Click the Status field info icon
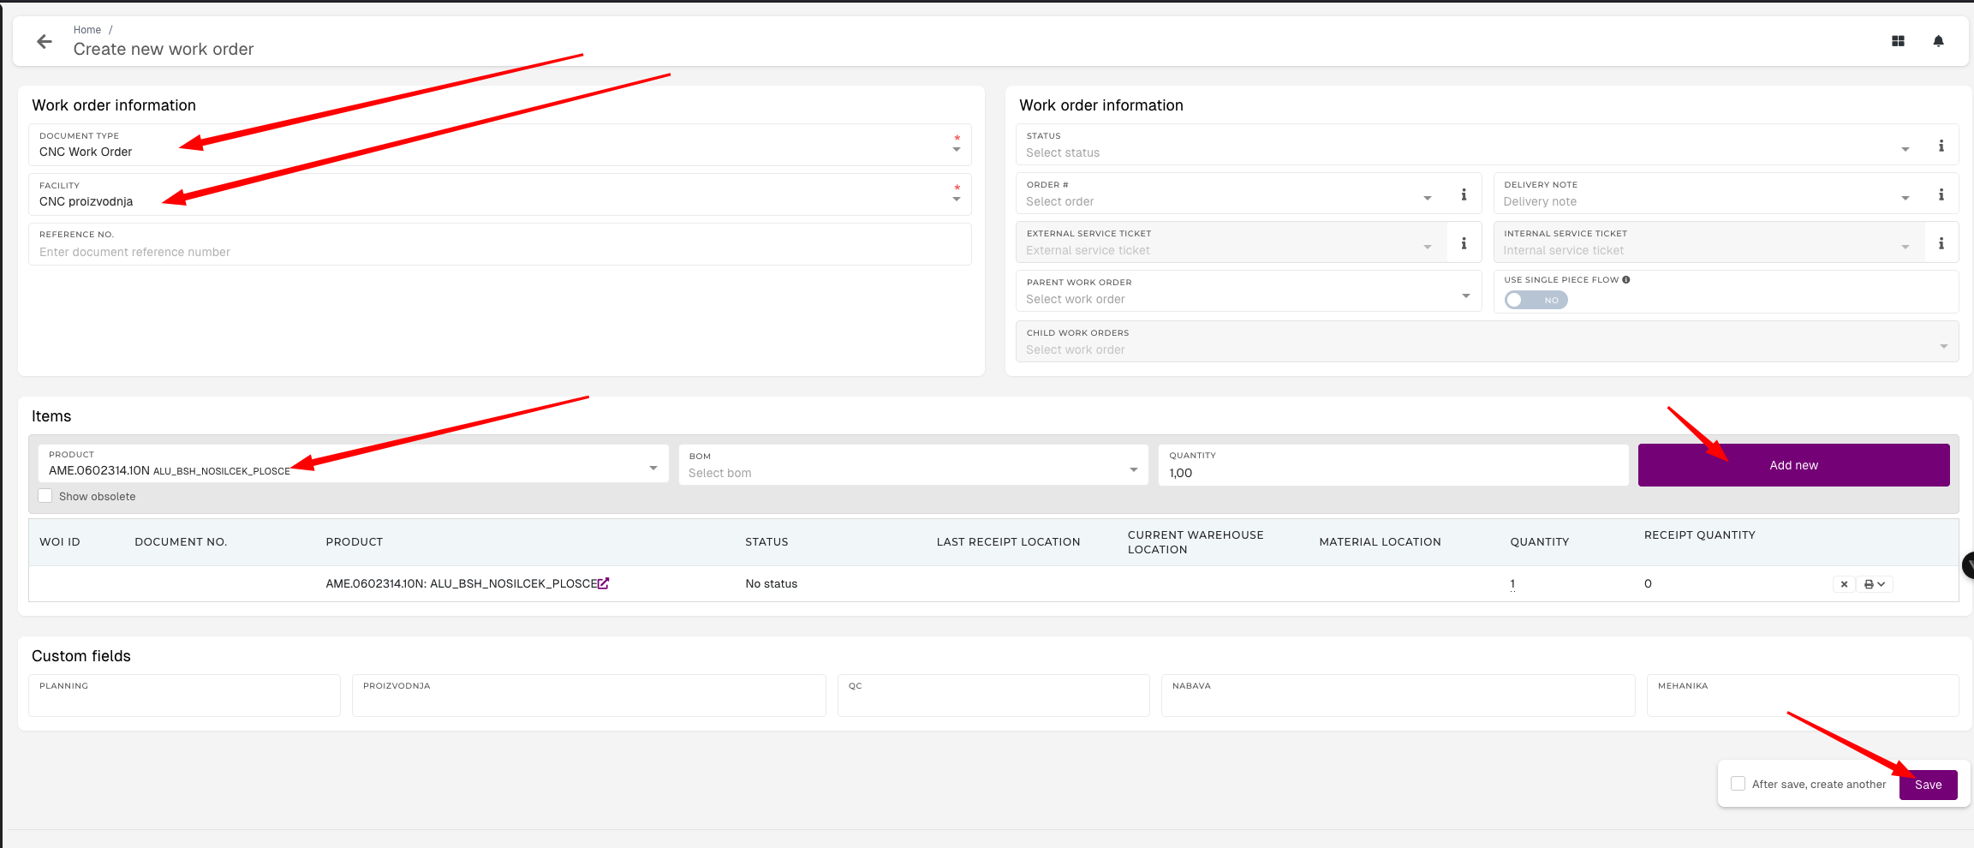1974x848 pixels. (x=1941, y=146)
